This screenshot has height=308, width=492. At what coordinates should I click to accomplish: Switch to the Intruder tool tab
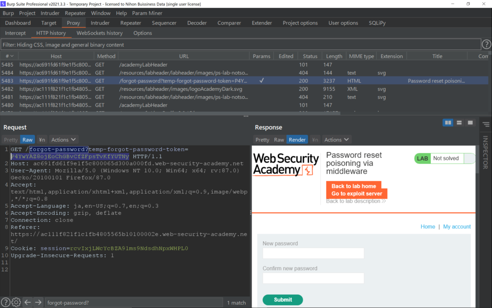(x=100, y=23)
